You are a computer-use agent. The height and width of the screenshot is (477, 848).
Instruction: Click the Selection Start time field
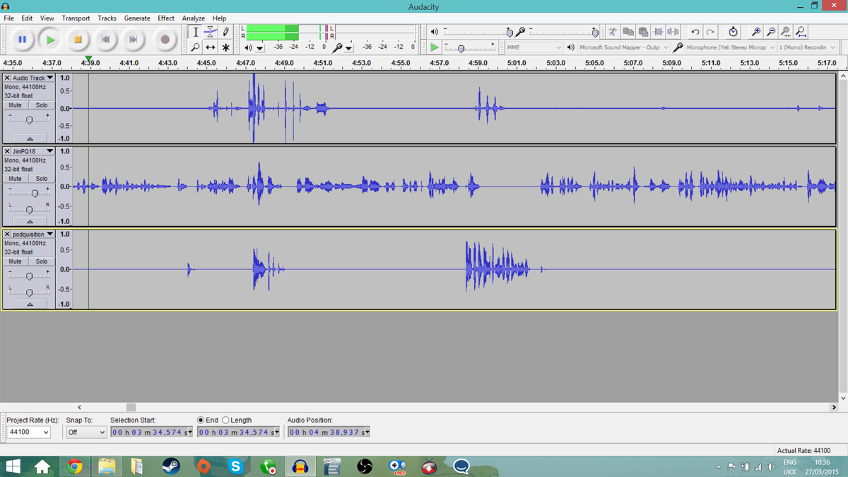point(151,432)
